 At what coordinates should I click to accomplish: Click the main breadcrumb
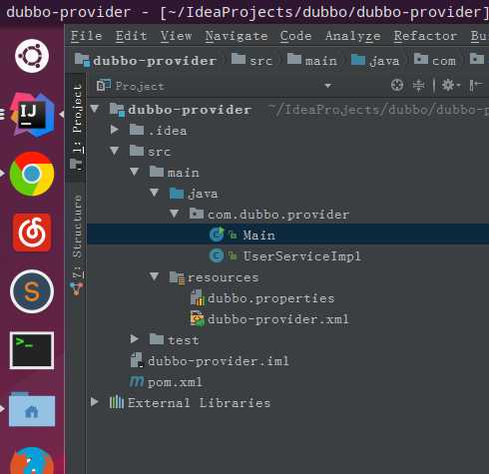[x=312, y=61]
